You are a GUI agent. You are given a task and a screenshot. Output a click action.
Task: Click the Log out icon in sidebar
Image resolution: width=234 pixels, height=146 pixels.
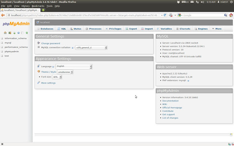10,33
